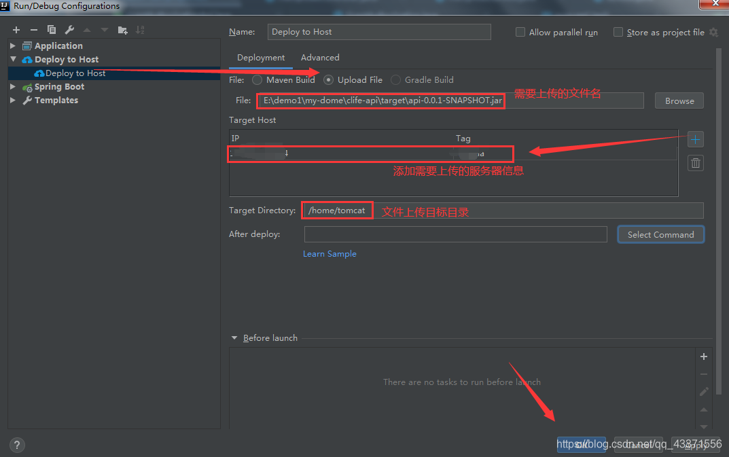Click the File path input field
Viewport: 729px width, 457px height.
450,100
